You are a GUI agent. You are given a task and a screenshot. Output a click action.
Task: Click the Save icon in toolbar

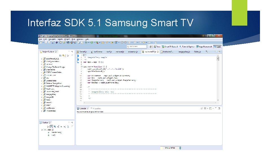[46, 43]
